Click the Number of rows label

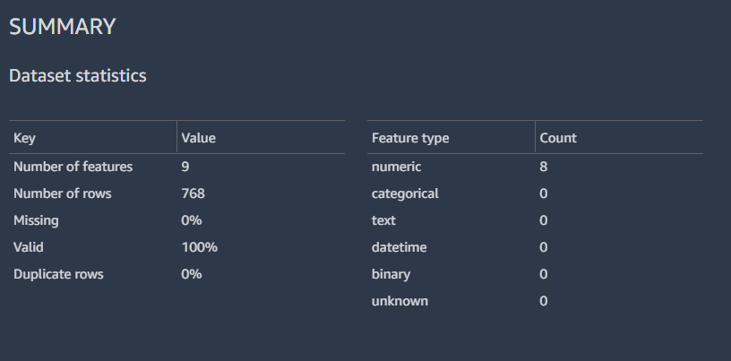(x=63, y=193)
